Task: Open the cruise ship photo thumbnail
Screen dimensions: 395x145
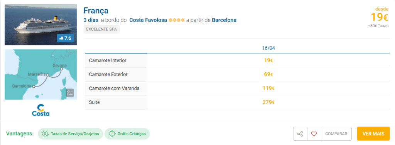Action: pyautogui.click(x=41, y=24)
